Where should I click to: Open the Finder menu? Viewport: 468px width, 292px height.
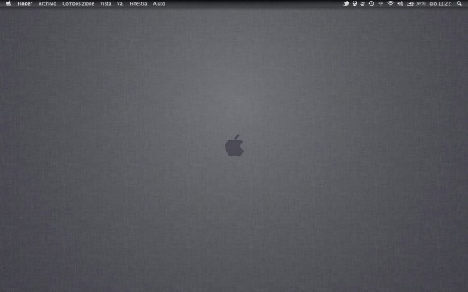(25, 3)
